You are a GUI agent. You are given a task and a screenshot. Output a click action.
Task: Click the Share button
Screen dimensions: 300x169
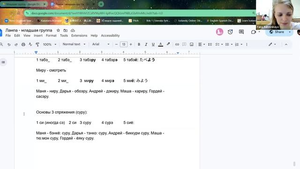click(x=277, y=32)
